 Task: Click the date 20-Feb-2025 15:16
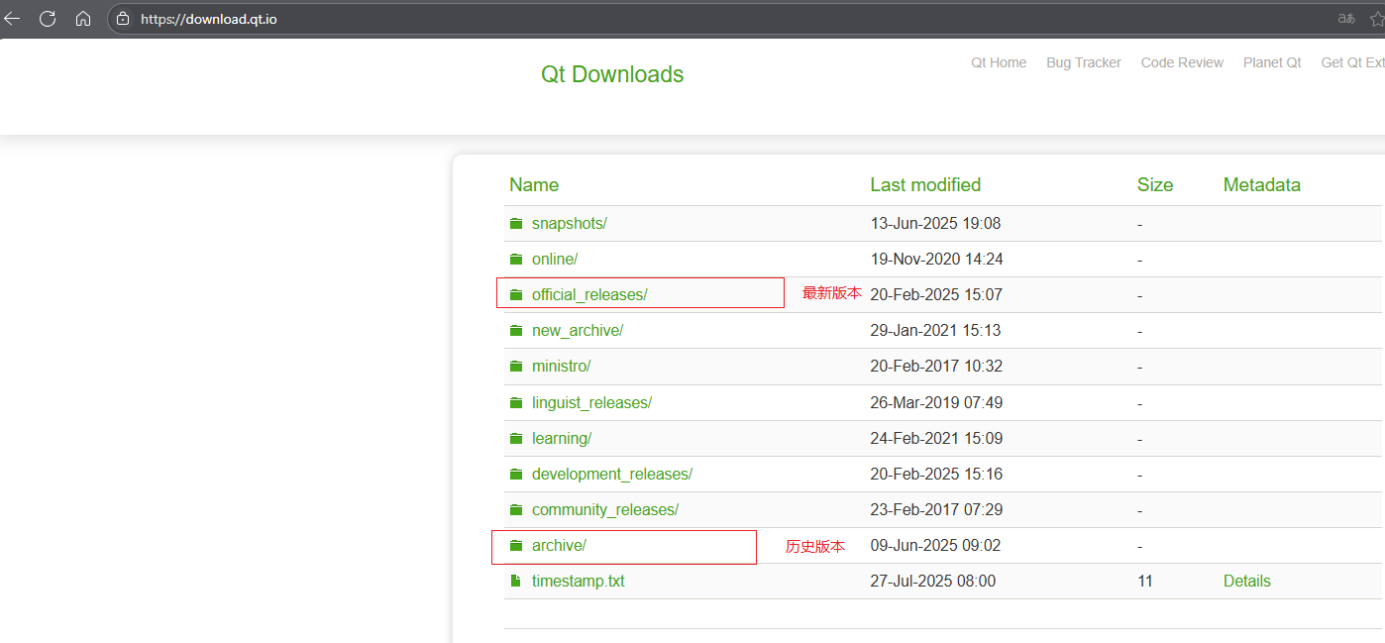[936, 475]
